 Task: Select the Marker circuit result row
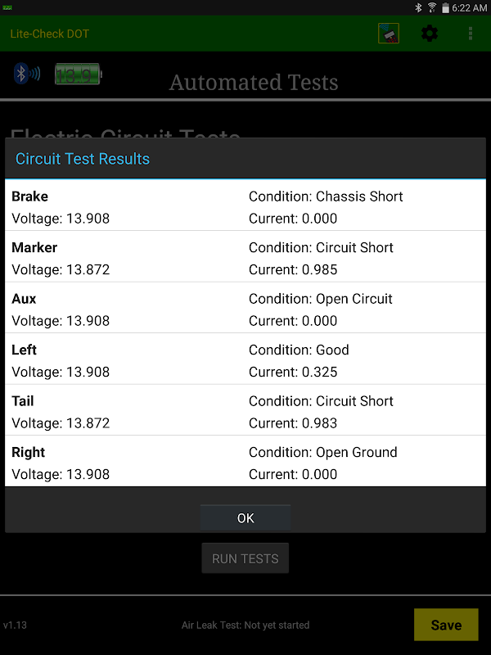245,258
